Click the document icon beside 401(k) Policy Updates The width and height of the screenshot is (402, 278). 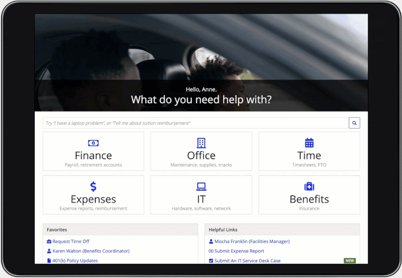[49, 260]
